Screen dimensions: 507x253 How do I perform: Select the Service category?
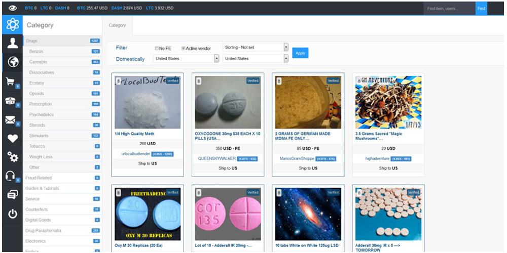pyautogui.click(x=62, y=199)
